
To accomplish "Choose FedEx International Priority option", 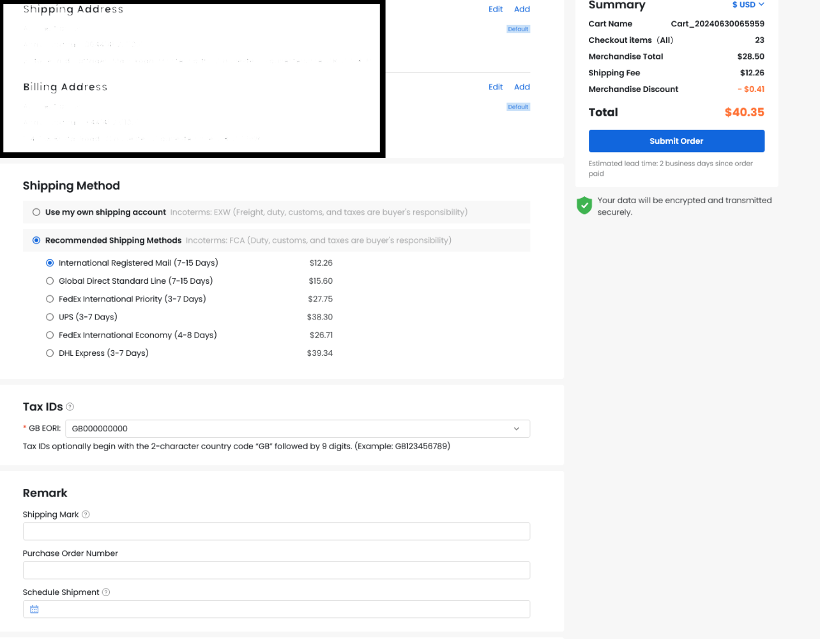I will [x=50, y=299].
